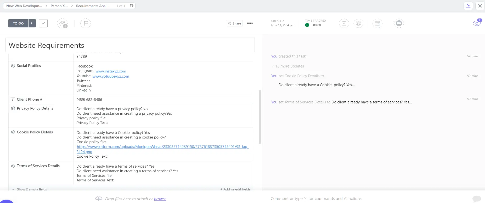Click 'You created this task' activity entry
The image size is (485, 203).
coord(288,56)
